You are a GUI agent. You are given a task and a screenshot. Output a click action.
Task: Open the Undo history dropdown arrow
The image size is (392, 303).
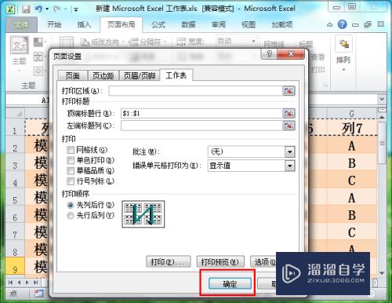(x=47, y=9)
